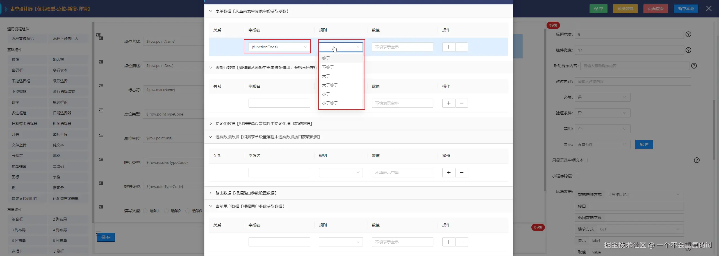
Task: Click the row handle icon beside 标志符
Action: (x=101, y=86)
